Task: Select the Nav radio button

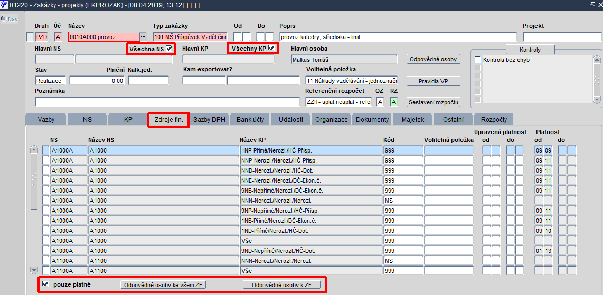Action: tap(4, 19)
